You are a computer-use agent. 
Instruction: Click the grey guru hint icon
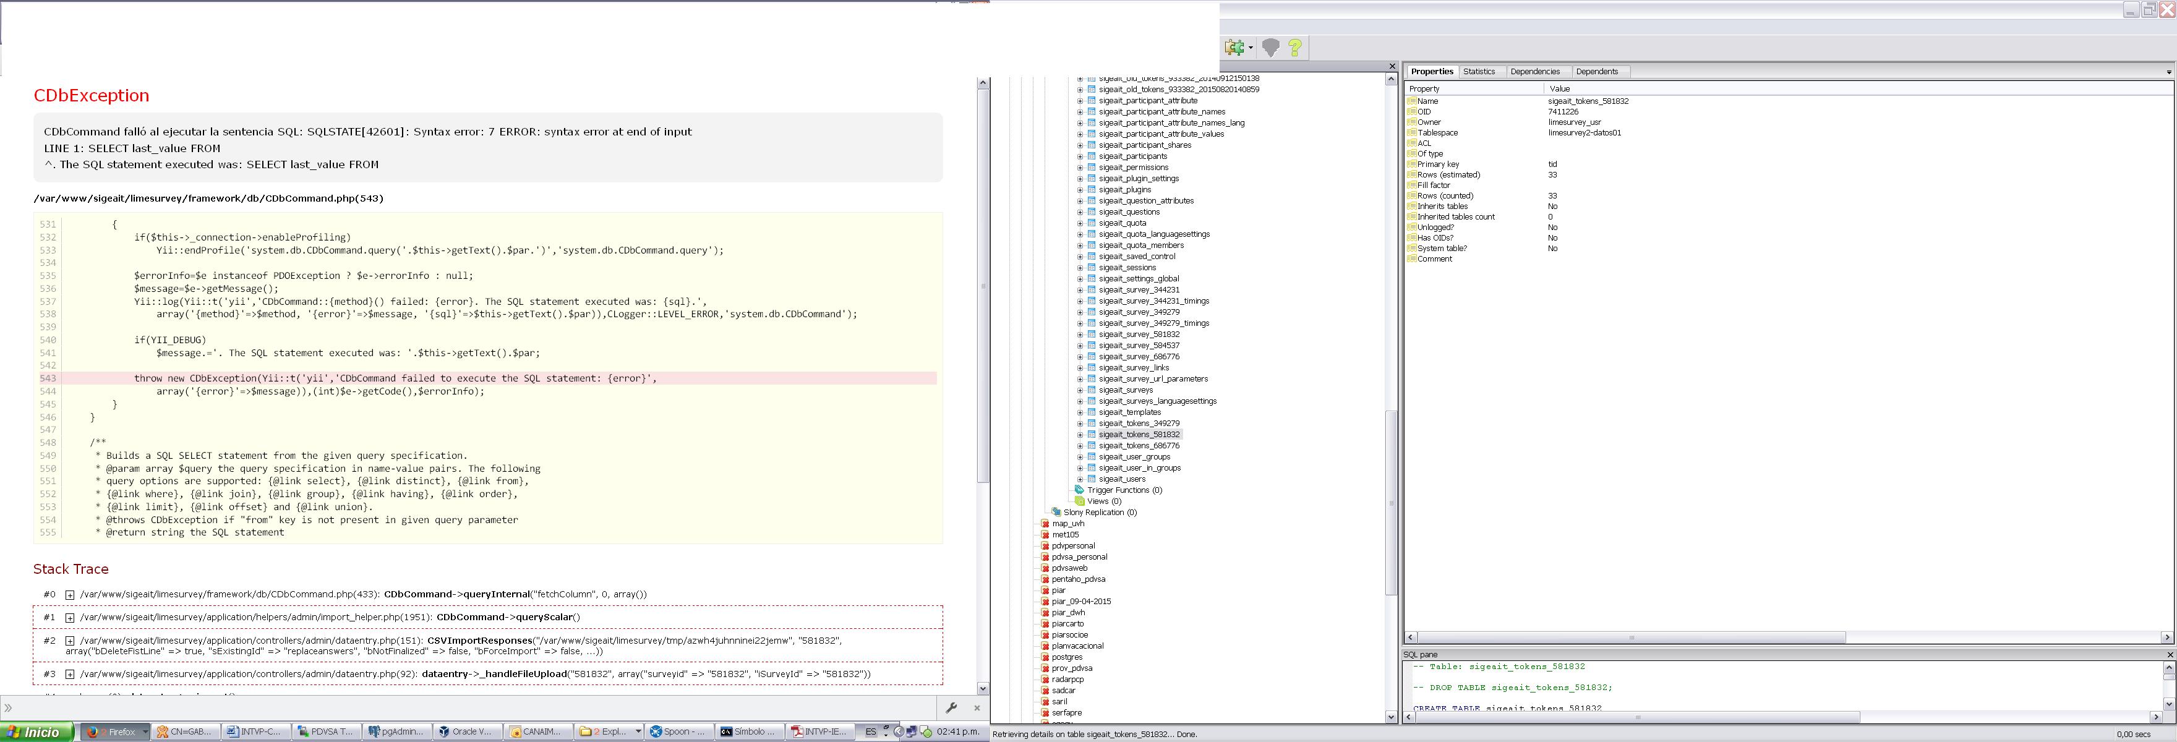[1270, 48]
